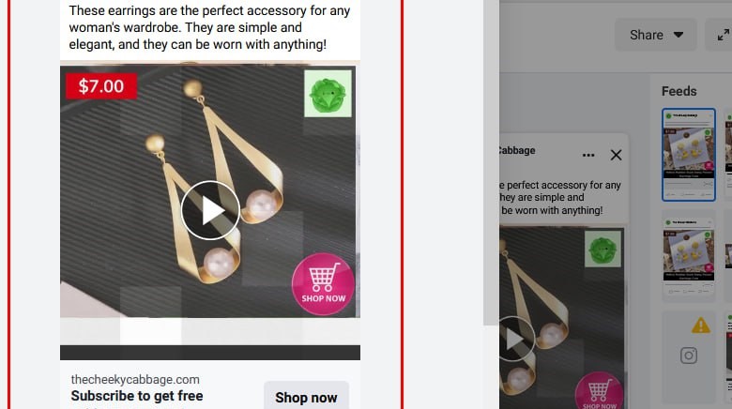Click the yellow warning triangle icon

point(701,325)
